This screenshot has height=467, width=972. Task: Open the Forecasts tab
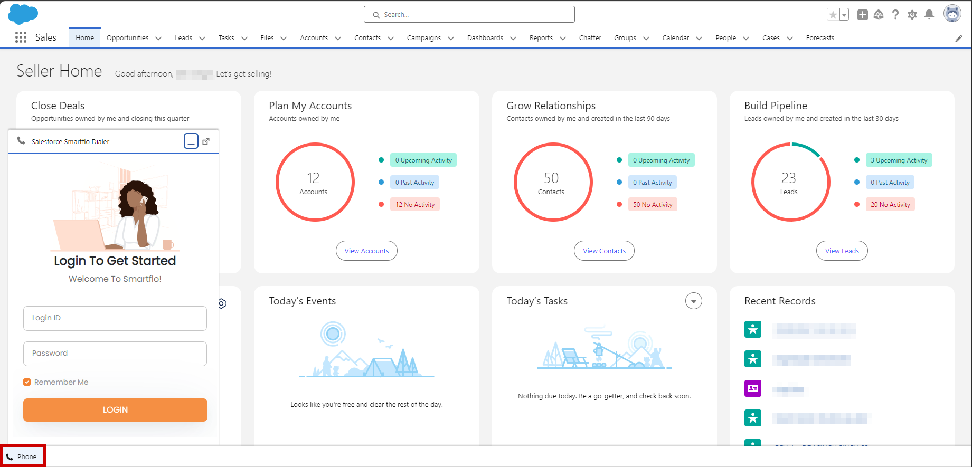pyautogui.click(x=820, y=38)
